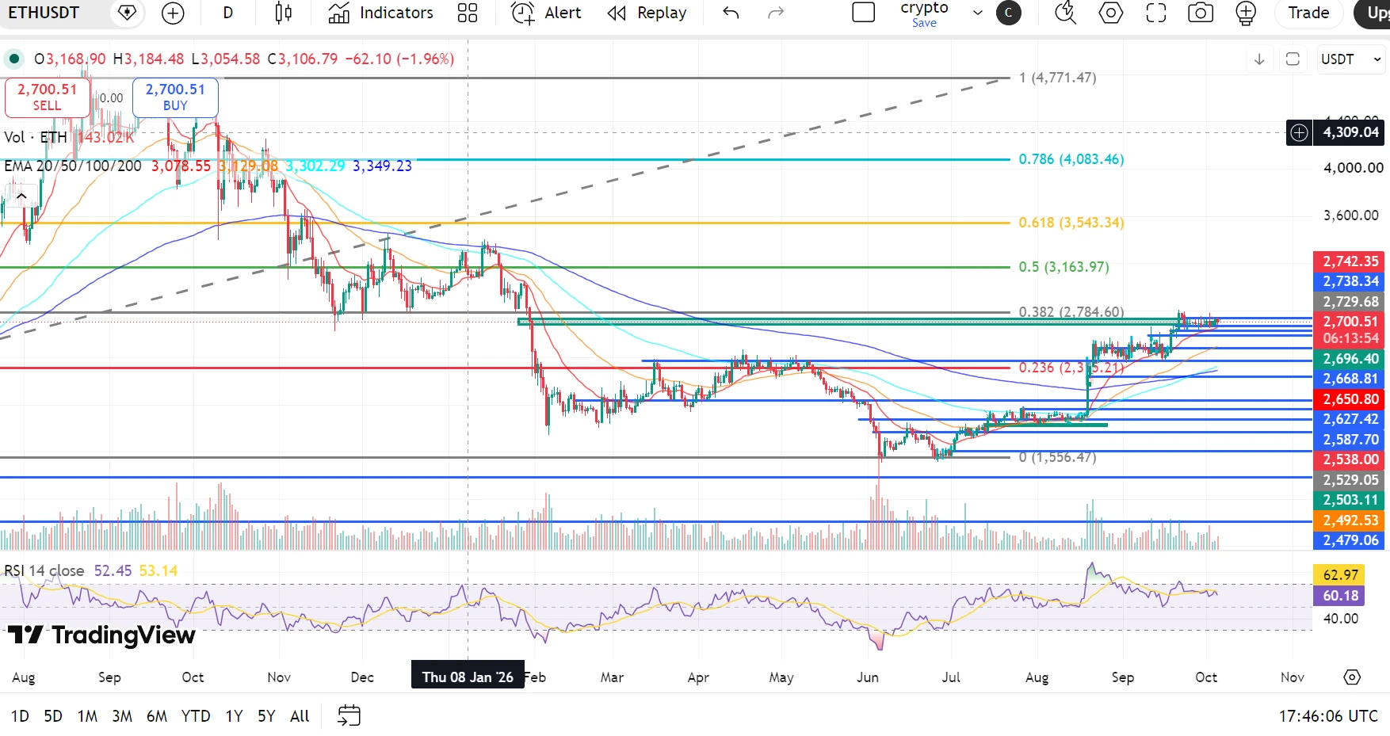This screenshot has width=1390, height=736.
Task: Open the Trade panel button
Action: click(x=1308, y=13)
